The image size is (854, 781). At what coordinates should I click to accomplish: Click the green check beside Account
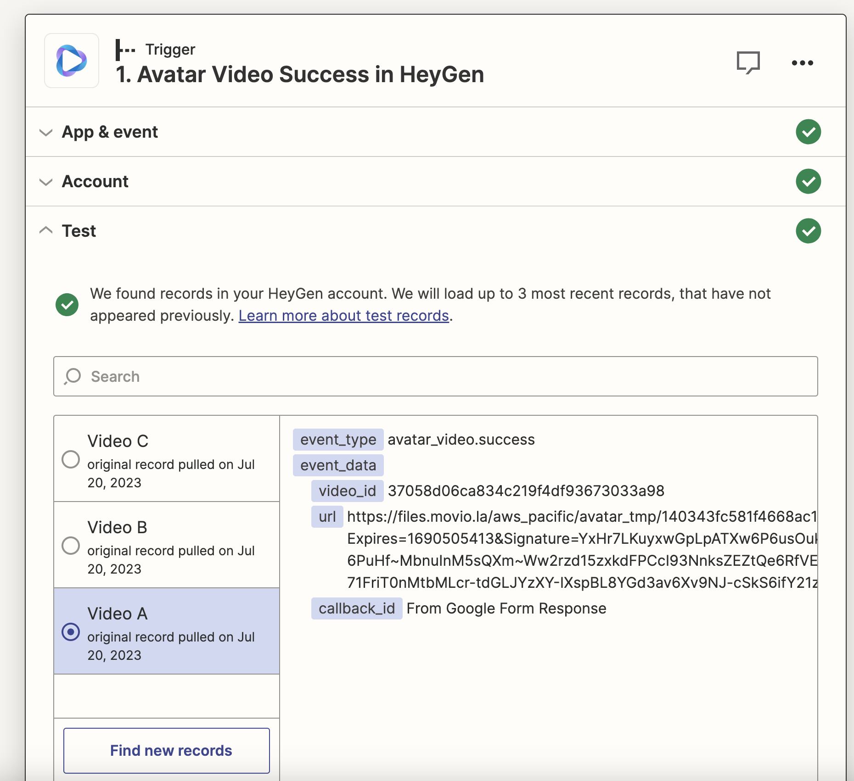point(808,181)
